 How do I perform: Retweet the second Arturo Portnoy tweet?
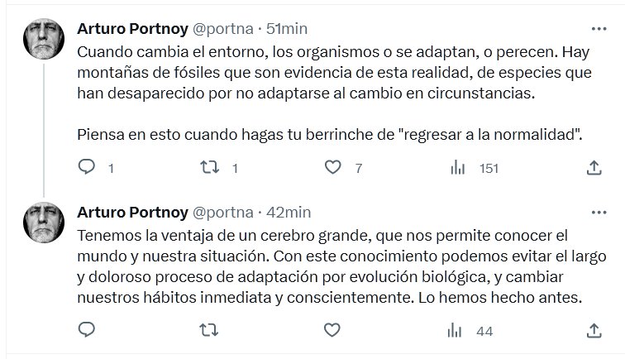pos(211,332)
